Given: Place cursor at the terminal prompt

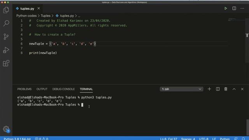Looking at the screenshot, I should [82, 105].
